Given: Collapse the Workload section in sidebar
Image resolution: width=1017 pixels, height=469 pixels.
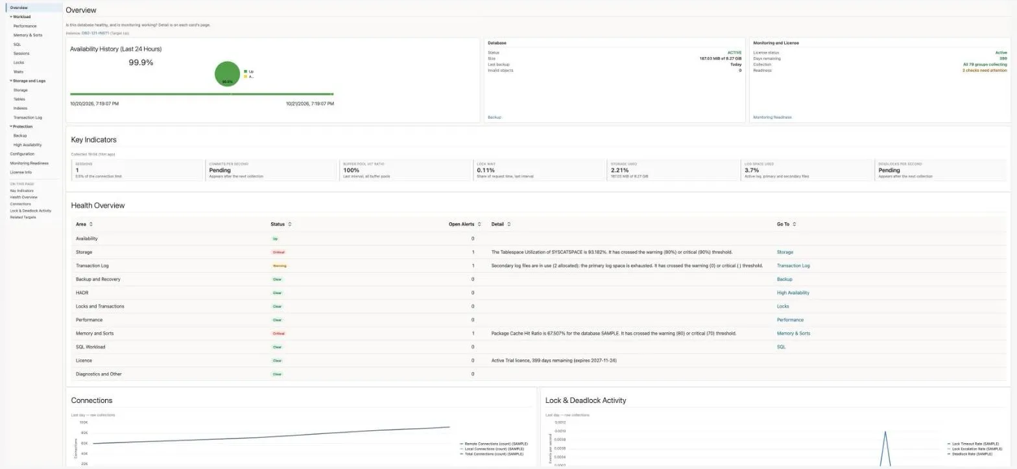Looking at the screenshot, I should pyautogui.click(x=11, y=17).
